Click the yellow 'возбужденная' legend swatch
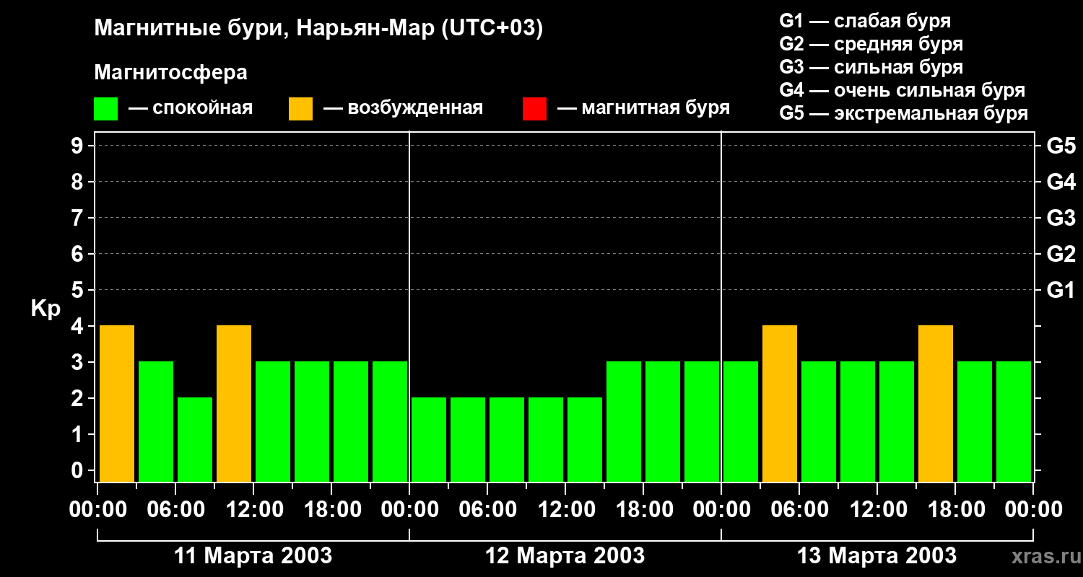The height and width of the screenshot is (577, 1083). pos(301,109)
